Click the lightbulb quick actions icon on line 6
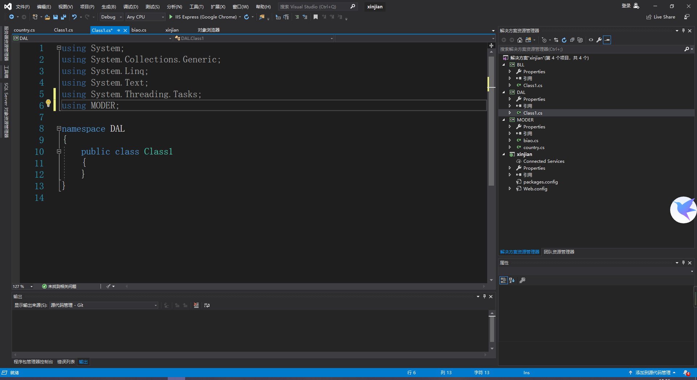The width and height of the screenshot is (697, 380). click(x=48, y=103)
